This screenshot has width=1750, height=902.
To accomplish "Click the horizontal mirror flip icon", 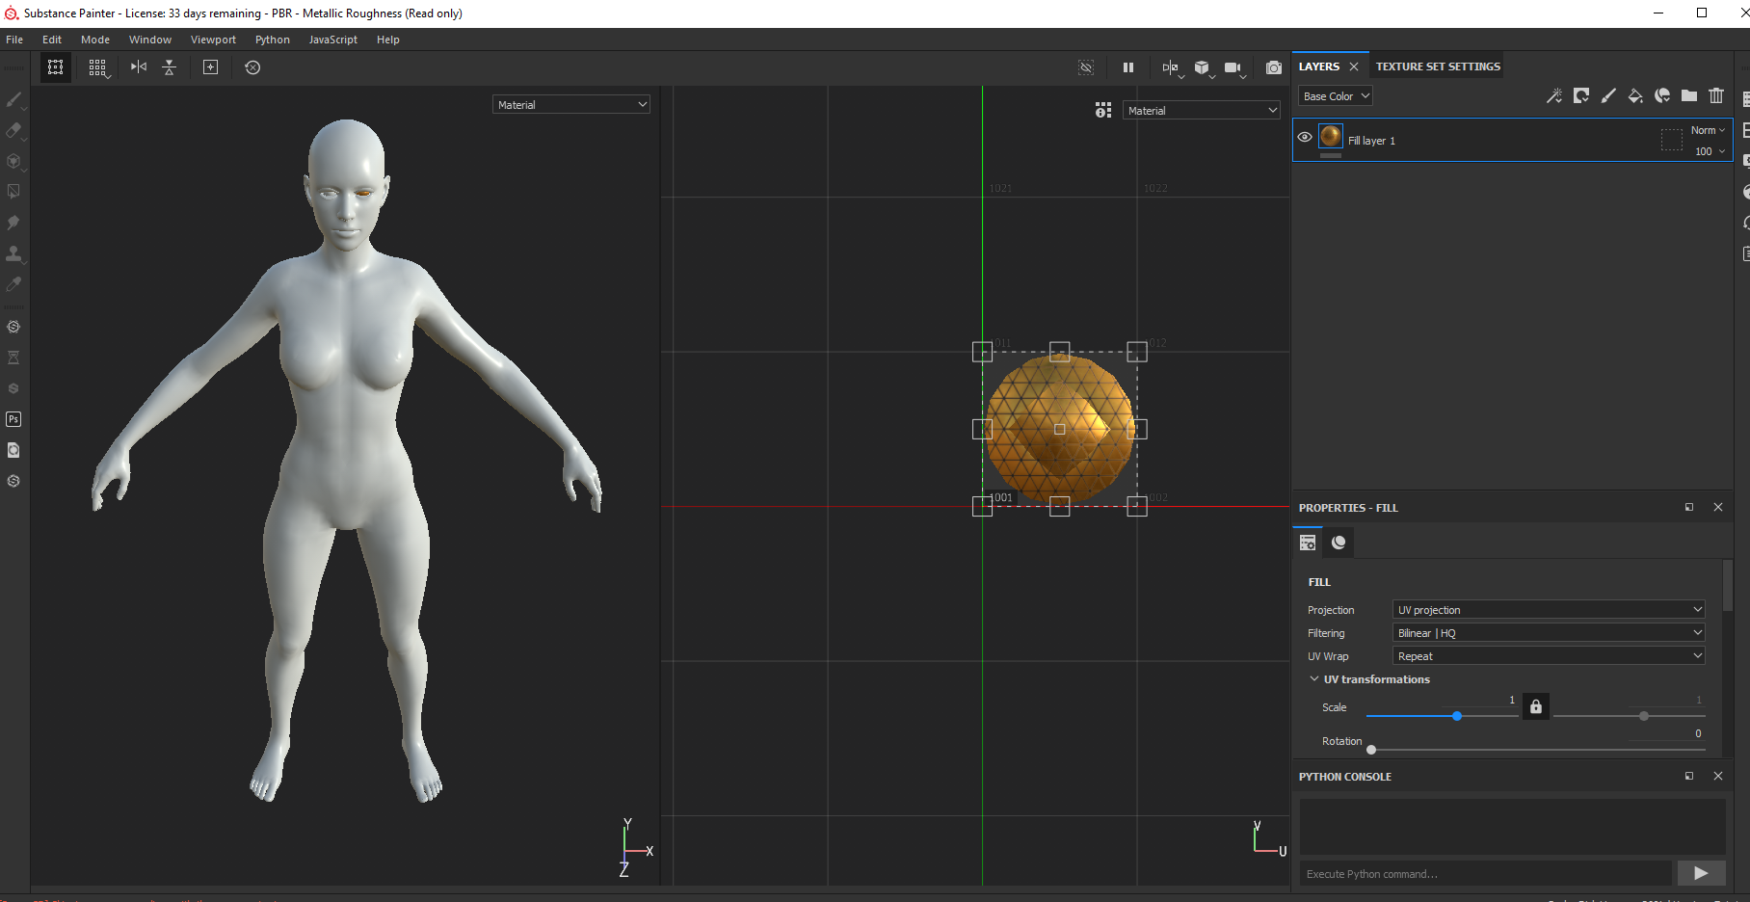I will (x=139, y=67).
